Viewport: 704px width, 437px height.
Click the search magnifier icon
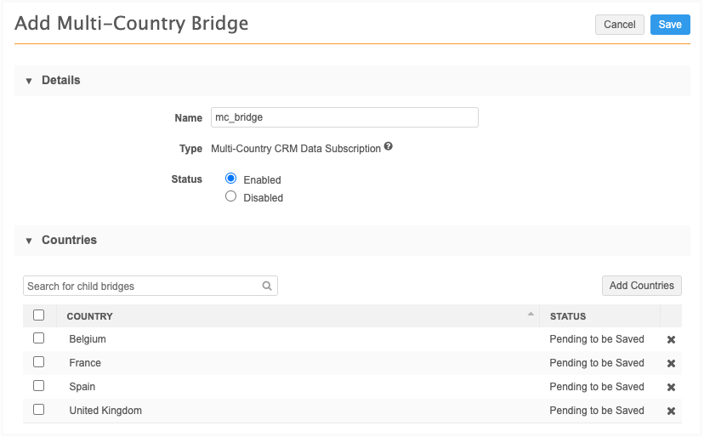pyautogui.click(x=267, y=287)
